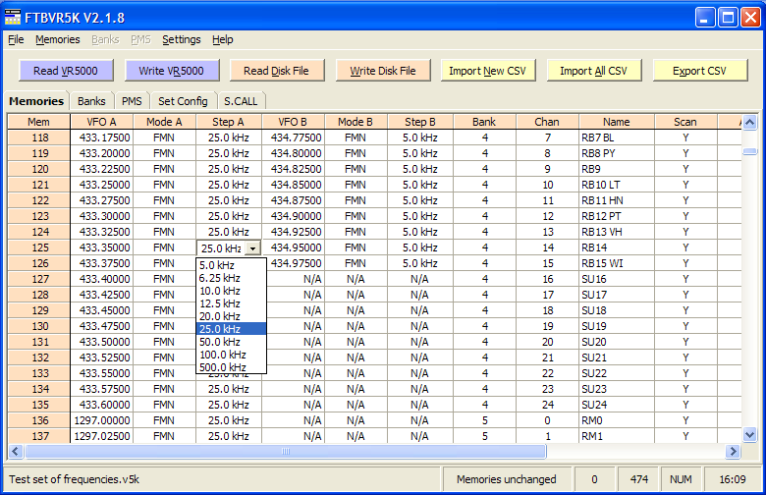Click the Mode A cell FMN in row 130
766x495 pixels.
(164, 326)
